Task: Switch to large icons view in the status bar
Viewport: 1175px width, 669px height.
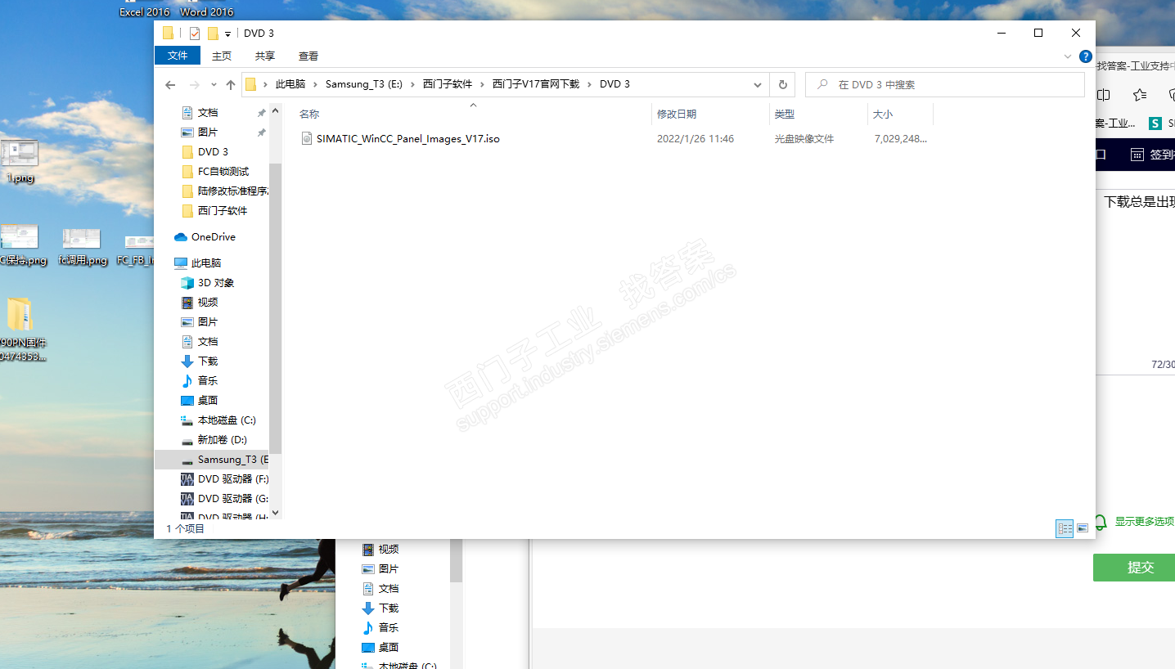Action: [x=1083, y=528]
